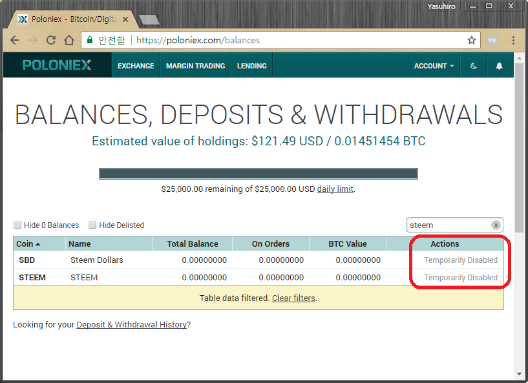
Task: Click the Clear filters link
Action: pos(293,298)
